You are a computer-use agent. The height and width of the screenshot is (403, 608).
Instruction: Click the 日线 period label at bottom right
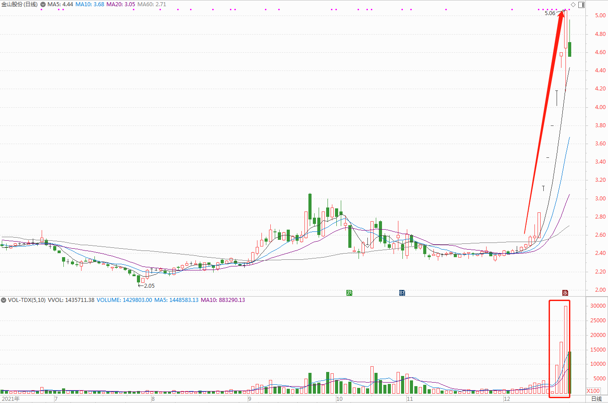coord(596,399)
